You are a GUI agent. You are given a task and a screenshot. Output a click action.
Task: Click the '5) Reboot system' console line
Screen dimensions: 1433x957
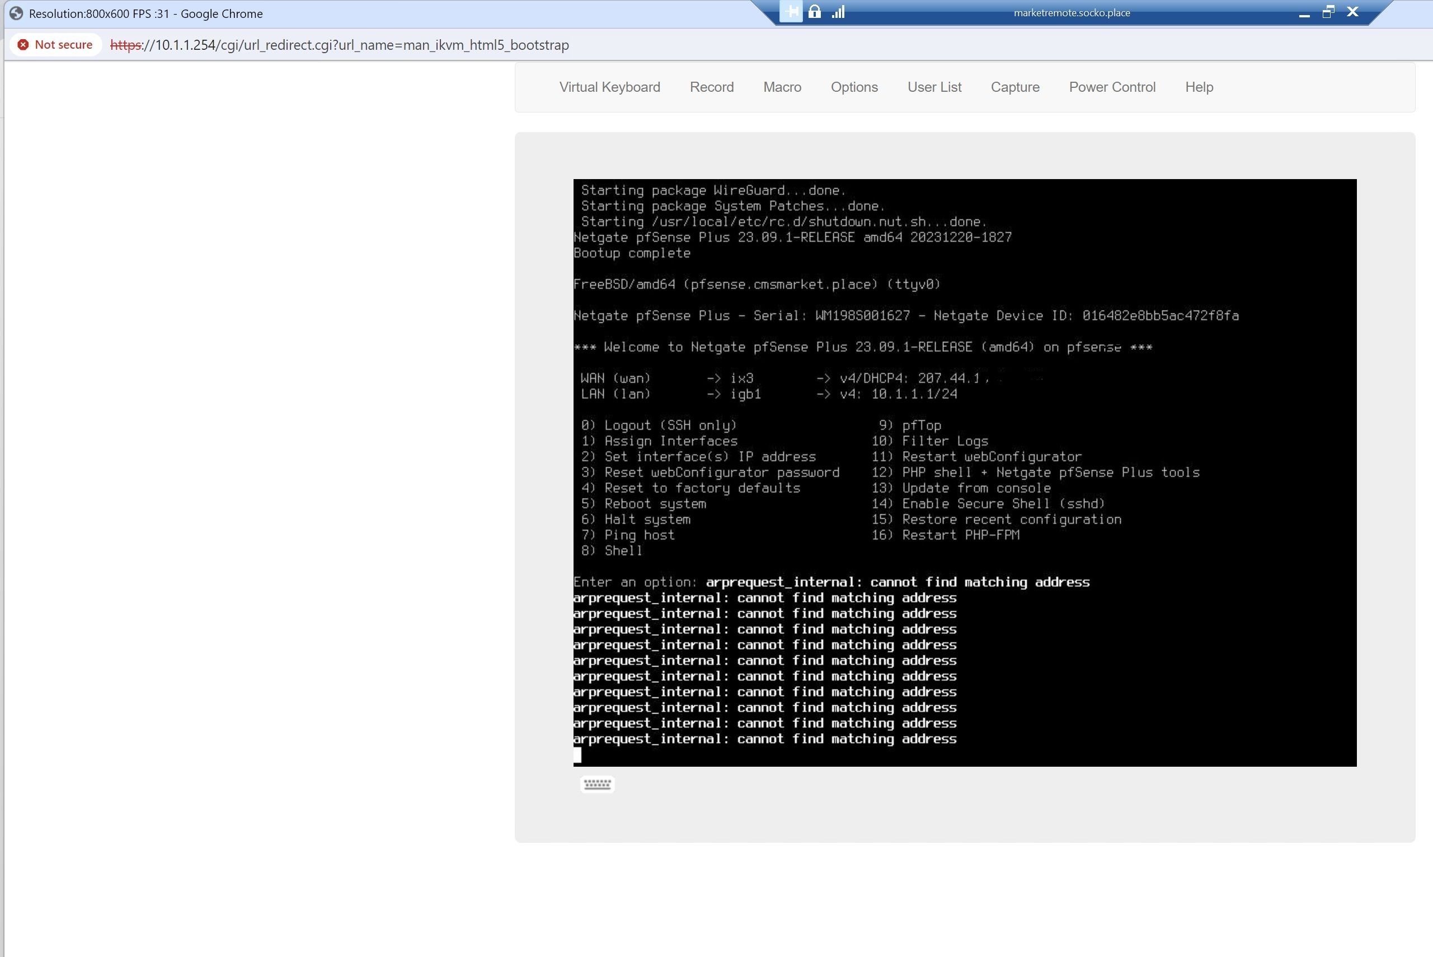(643, 504)
